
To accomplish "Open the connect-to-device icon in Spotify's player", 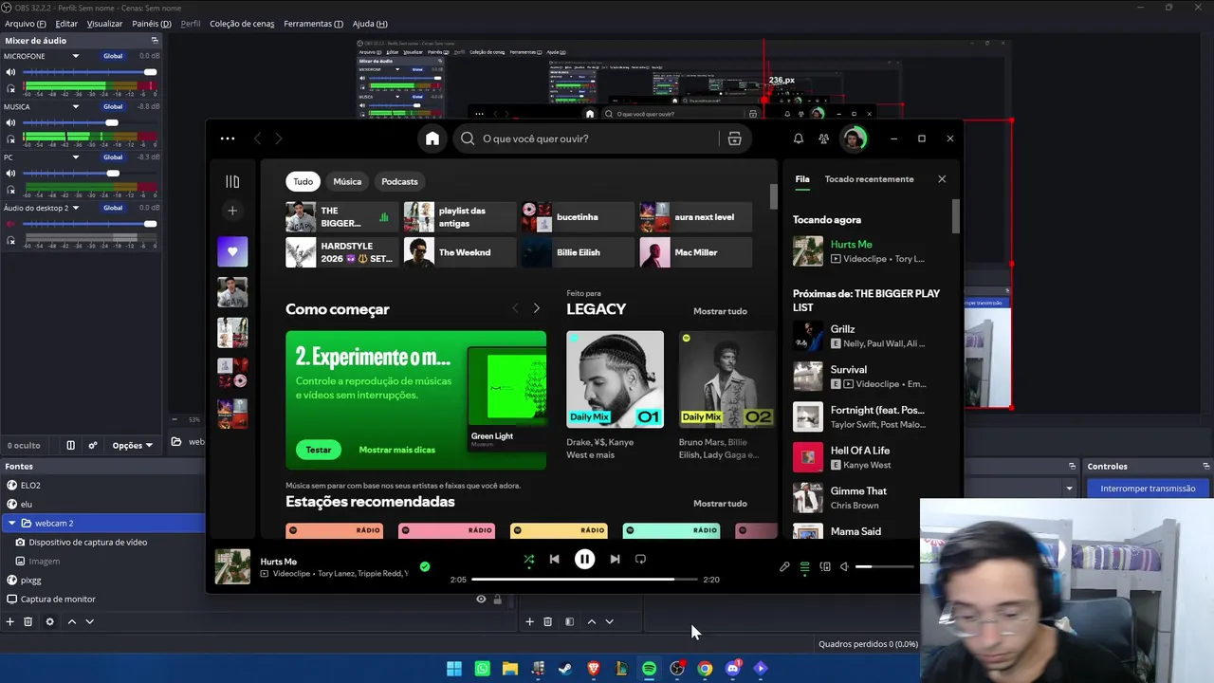I will click(x=825, y=567).
